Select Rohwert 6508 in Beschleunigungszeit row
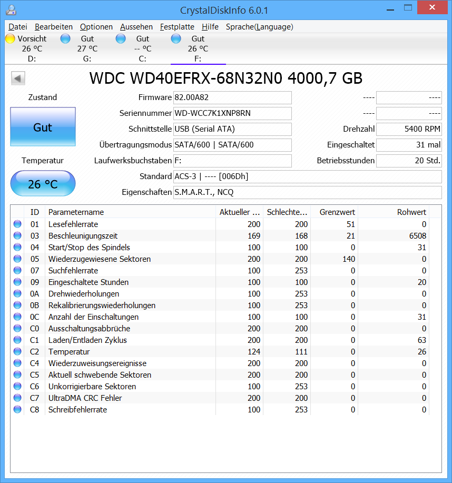The image size is (452, 483). coord(417,235)
